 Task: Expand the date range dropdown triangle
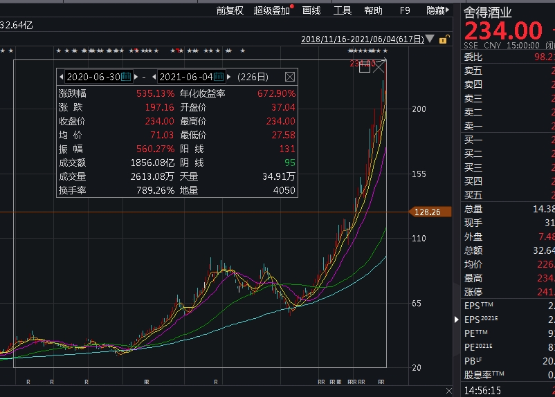[430, 39]
